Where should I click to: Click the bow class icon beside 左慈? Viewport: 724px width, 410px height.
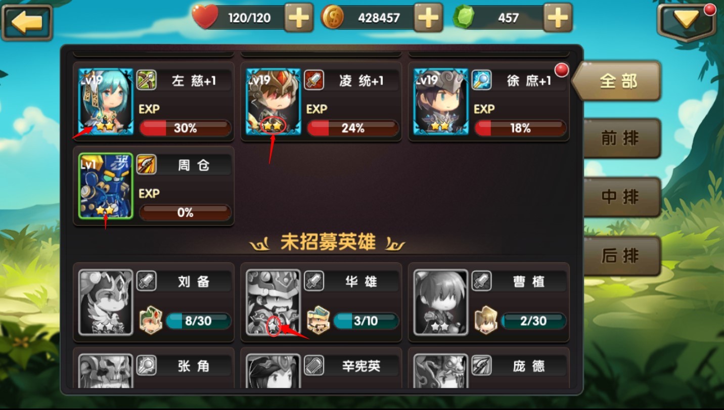[147, 80]
